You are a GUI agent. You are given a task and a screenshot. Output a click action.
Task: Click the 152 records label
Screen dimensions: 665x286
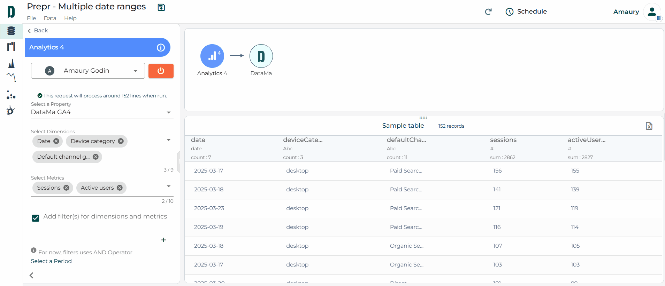click(451, 126)
